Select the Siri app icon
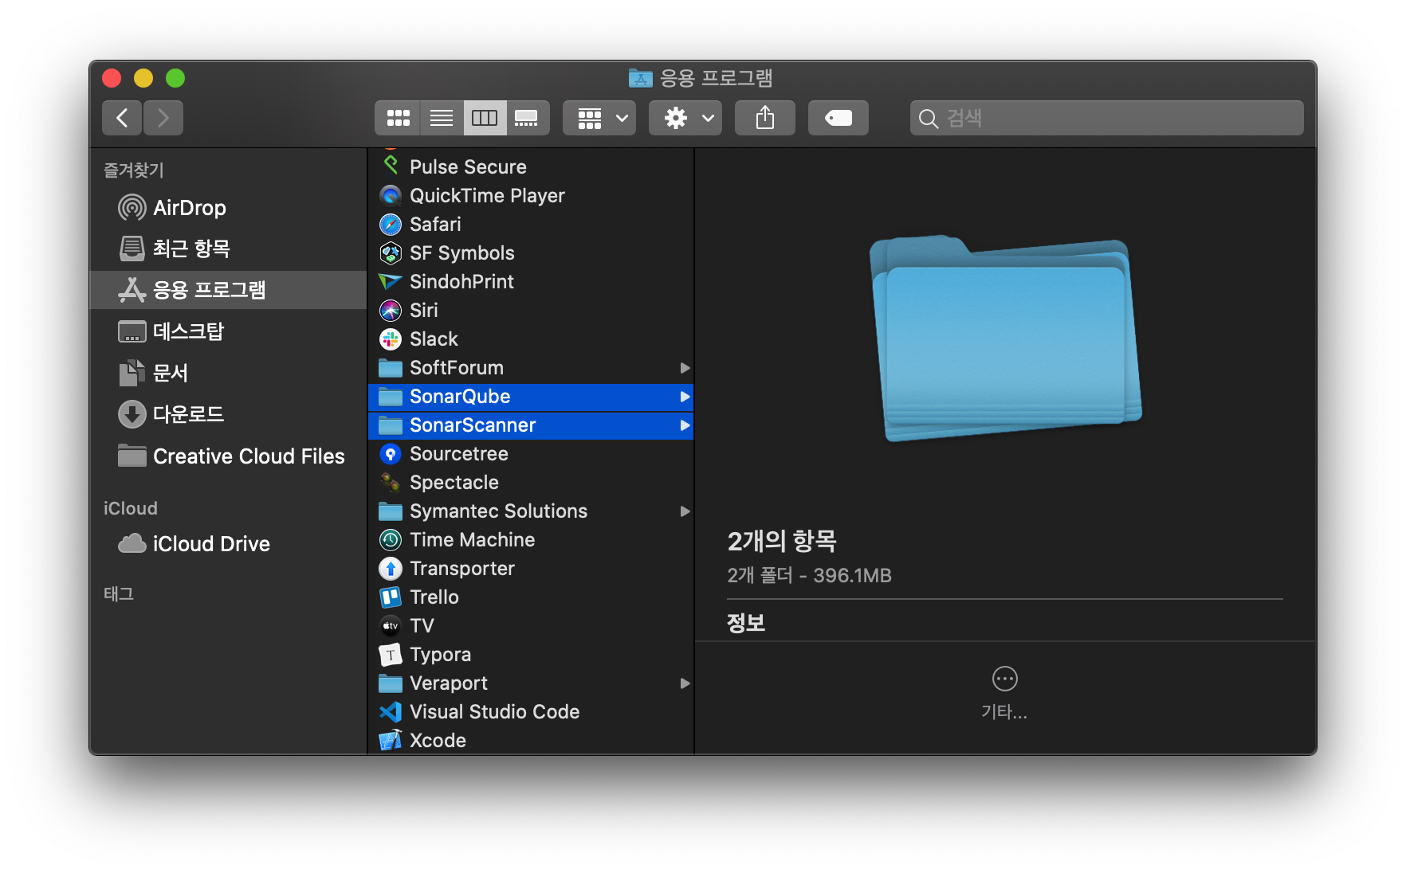This screenshot has width=1406, height=873. click(391, 310)
